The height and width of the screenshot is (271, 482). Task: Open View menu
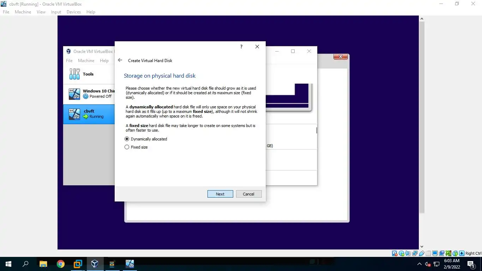41,12
